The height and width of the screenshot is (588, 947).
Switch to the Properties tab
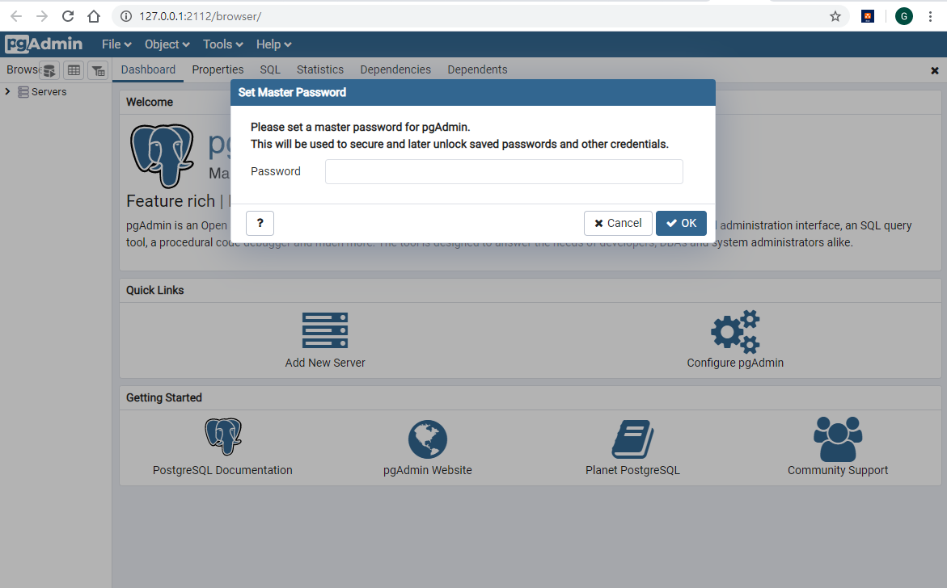pos(218,69)
